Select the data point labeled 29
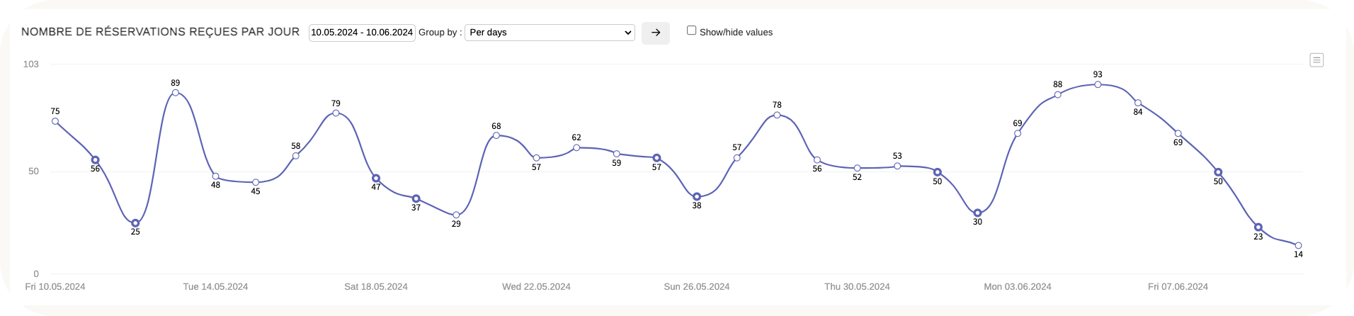The width and height of the screenshot is (1354, 316). pos(456,215)
